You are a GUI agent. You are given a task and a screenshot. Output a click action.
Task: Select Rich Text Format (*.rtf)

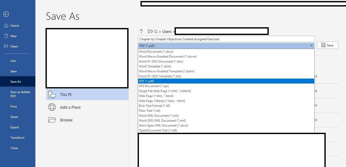click(226, 106)
